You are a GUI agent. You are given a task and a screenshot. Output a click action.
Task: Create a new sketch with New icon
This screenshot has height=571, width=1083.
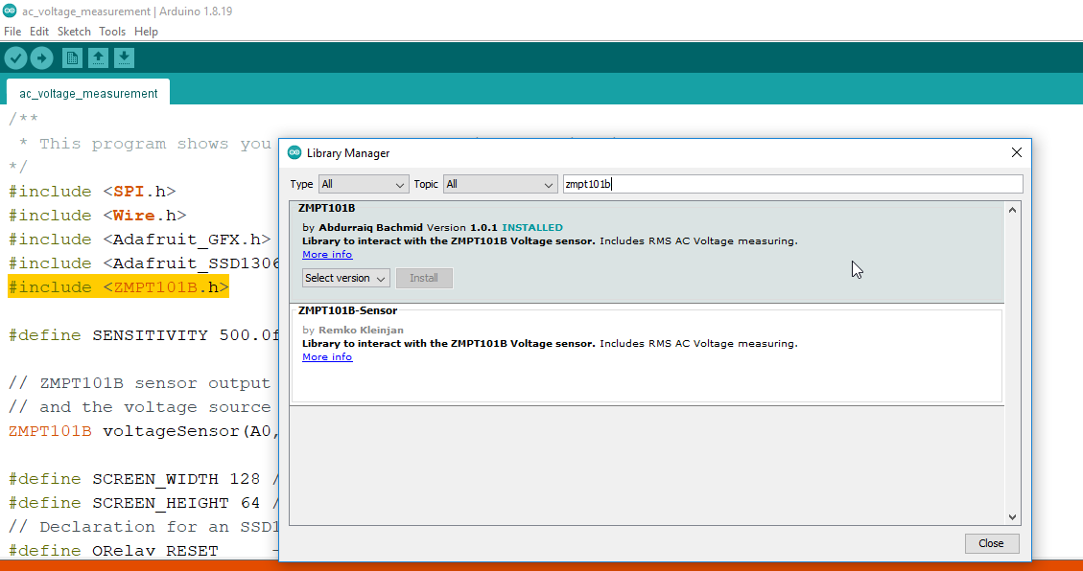pos(72,57)
